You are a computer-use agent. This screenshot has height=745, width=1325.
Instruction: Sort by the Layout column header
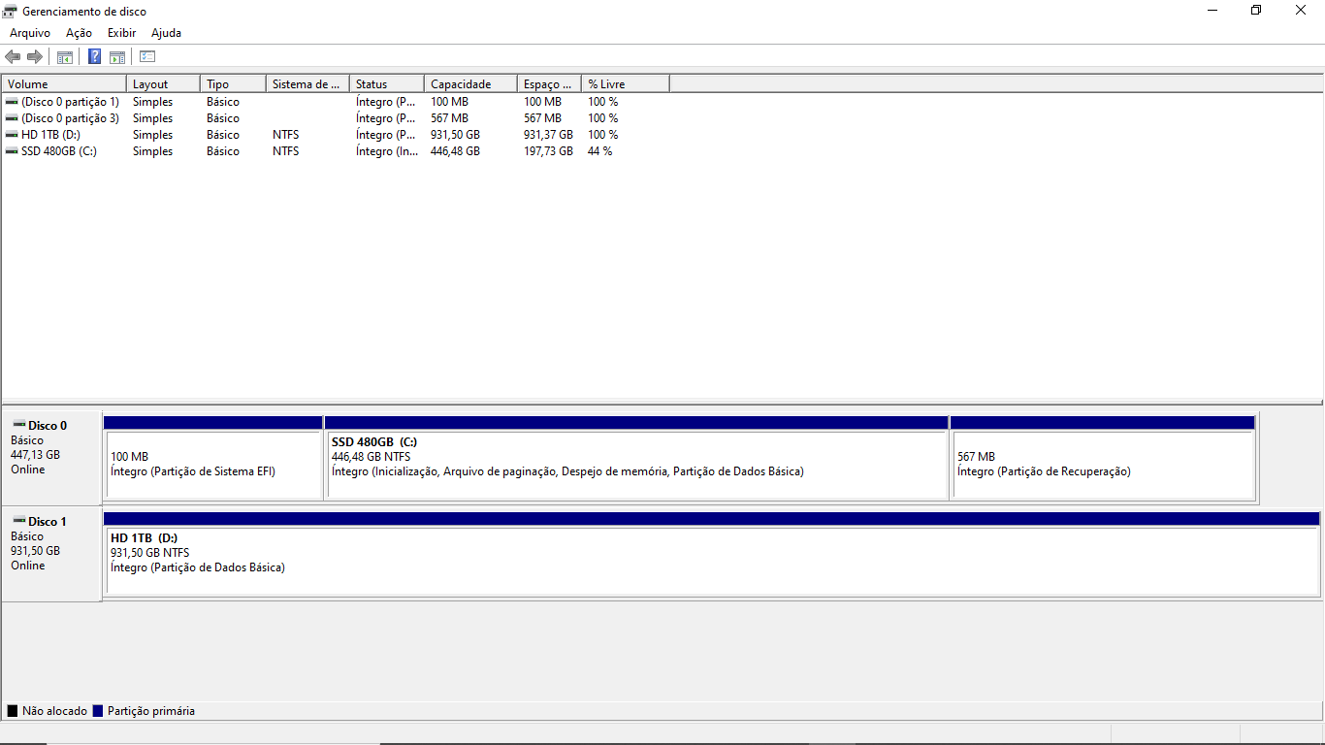pyautogui.click(x=163, y=84)
